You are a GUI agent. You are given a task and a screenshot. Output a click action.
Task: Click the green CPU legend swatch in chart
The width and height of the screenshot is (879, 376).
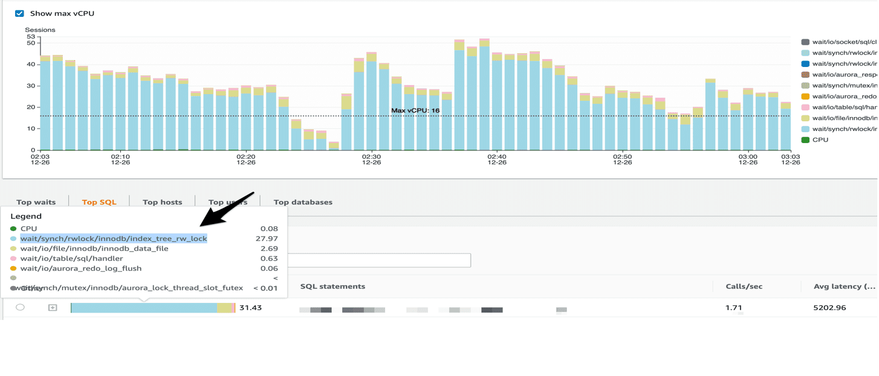(805, 140)
